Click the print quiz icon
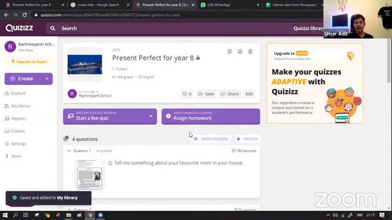The width and height of the screenshot is (392, 220). [239, 51]
